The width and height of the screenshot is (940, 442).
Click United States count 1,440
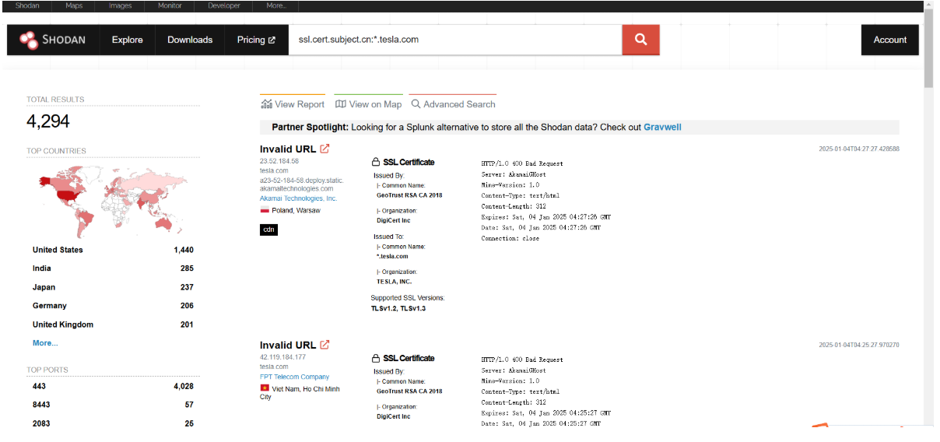tap(184, 250)
